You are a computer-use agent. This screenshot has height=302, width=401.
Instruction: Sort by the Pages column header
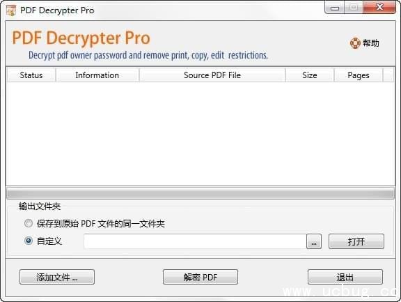(359, 75)
